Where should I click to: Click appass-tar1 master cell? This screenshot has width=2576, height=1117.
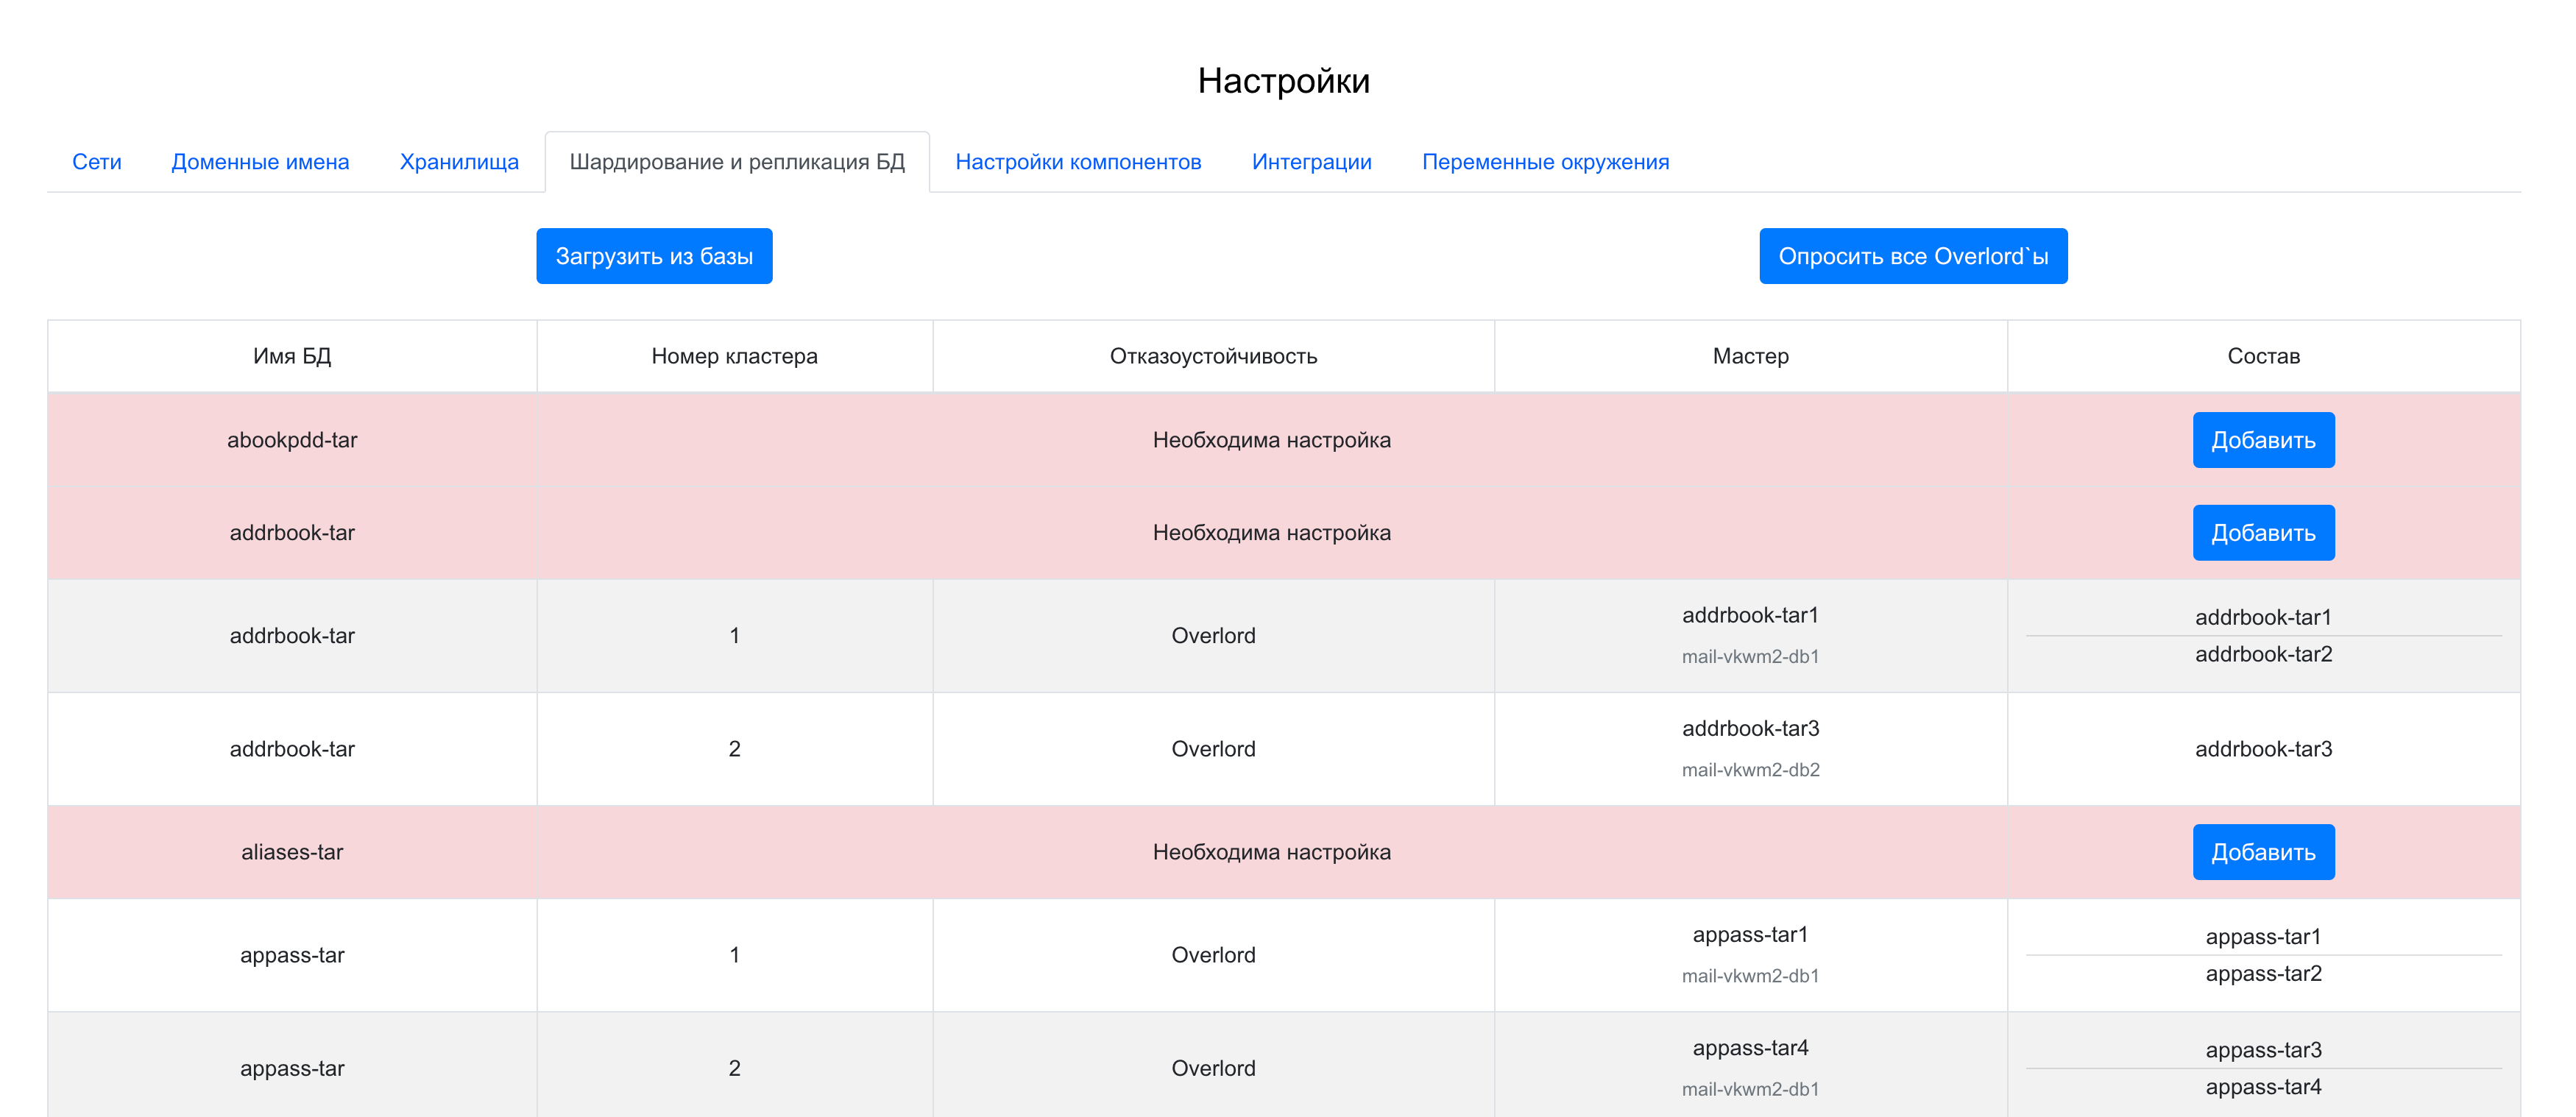[1750, 935]
